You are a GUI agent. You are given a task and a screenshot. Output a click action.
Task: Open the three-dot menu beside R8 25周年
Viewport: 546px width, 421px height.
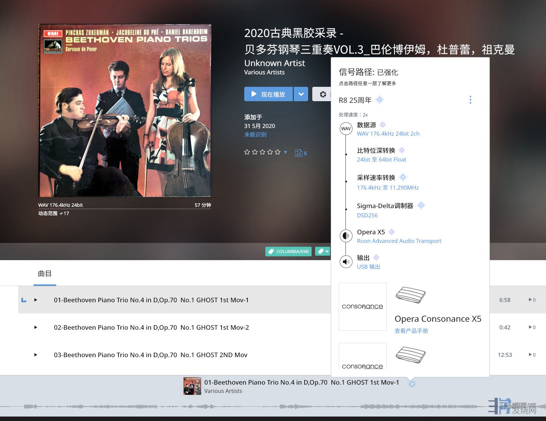click(470, 100)
